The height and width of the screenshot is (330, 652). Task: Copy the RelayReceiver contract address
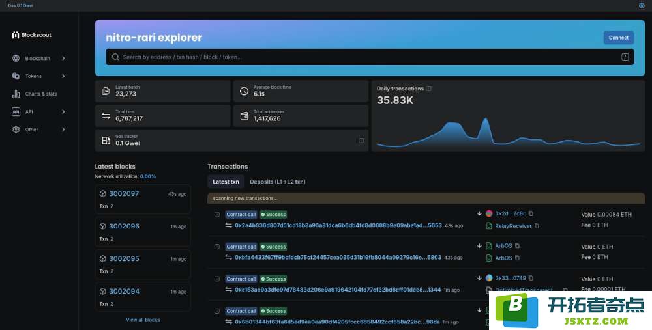point(537,226)
